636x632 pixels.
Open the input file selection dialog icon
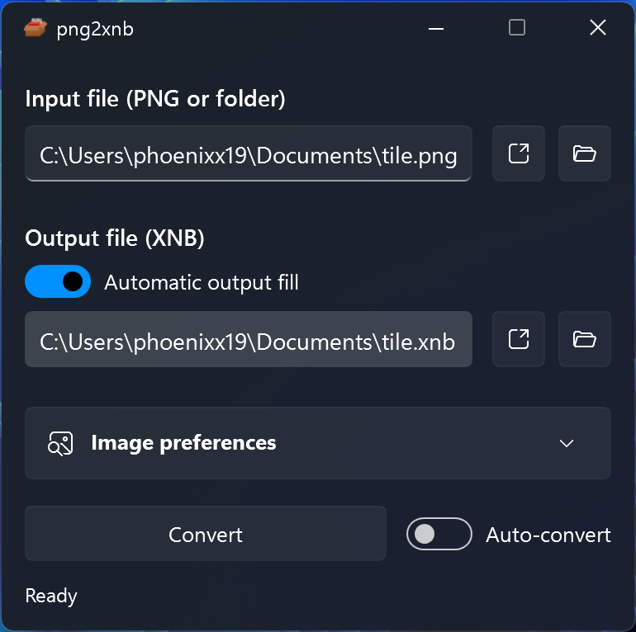519,153
